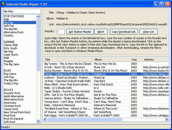Click the Internet Radio Ripper title bar icon

click(3, 4)
